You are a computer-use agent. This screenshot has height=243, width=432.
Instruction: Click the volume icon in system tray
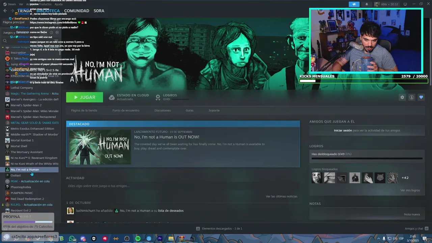tap(395, 239)
